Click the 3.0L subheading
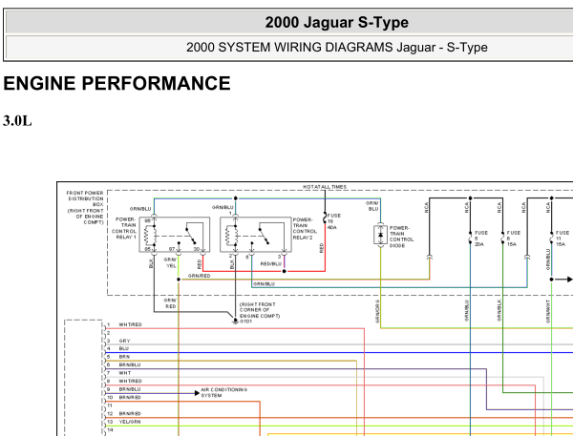The width and height of the screenshot is (573, 436). point(17,121)
